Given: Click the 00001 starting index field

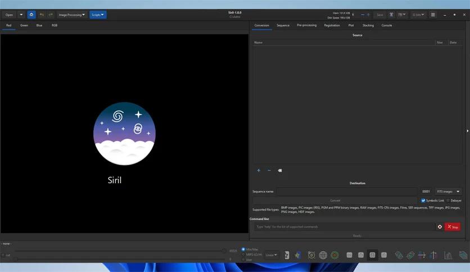Looking at the screenshot, I should (426, 192).
